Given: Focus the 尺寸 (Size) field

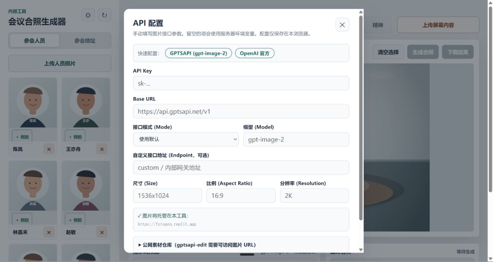Looking at the screenshot, I should point(168,195).
